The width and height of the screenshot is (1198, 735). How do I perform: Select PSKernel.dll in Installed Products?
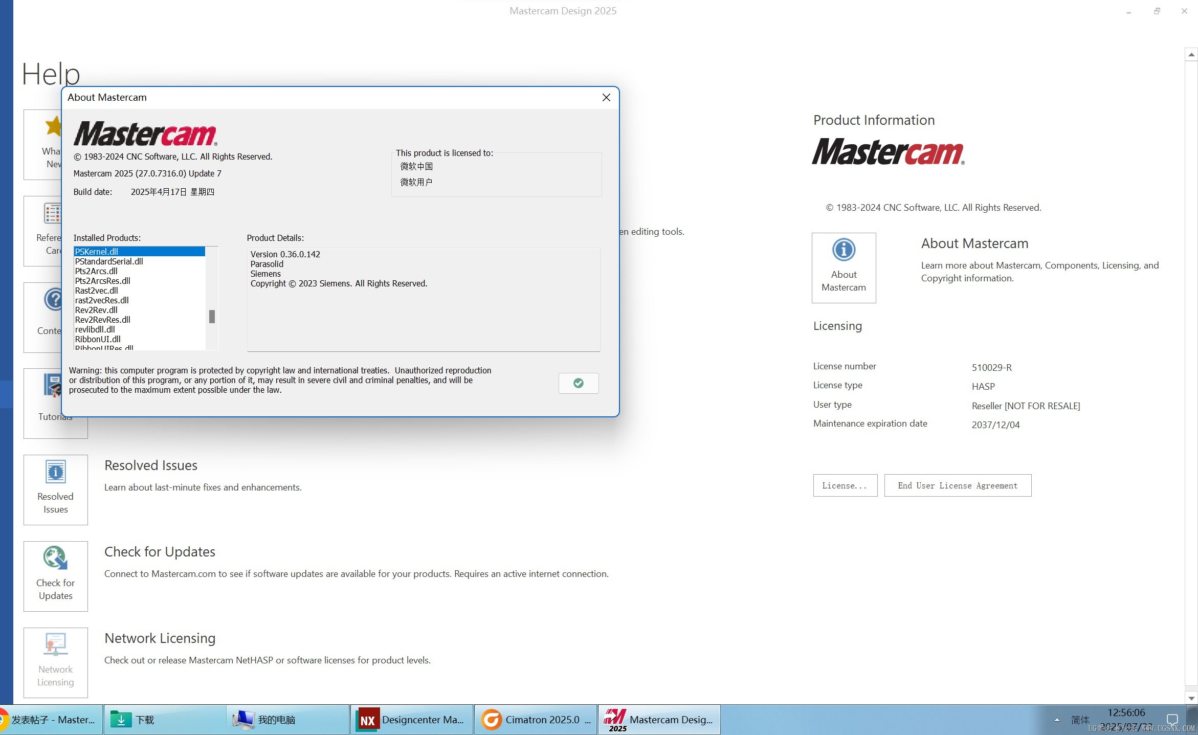(139, 252)
